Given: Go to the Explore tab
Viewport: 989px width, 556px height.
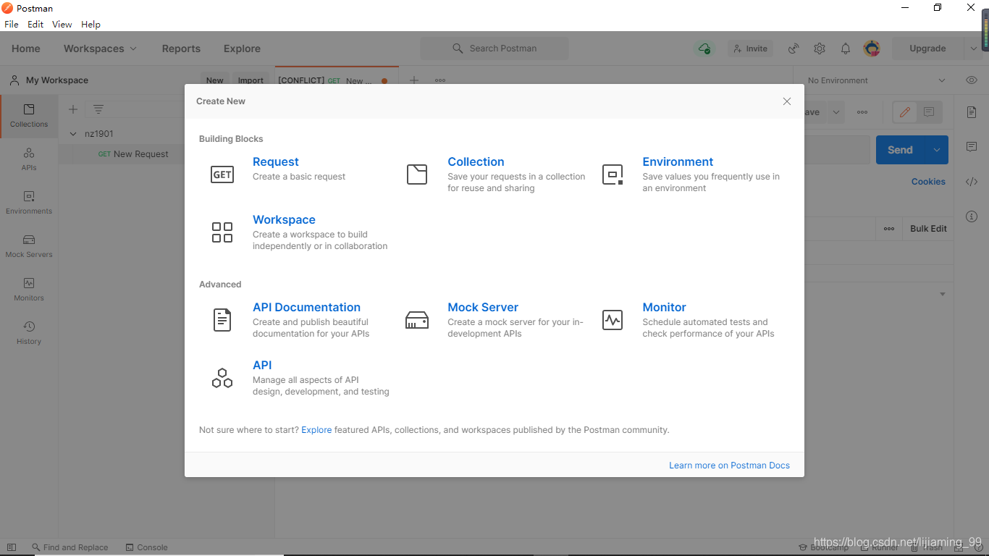Looking at the screenshot, I should (242, 49).
